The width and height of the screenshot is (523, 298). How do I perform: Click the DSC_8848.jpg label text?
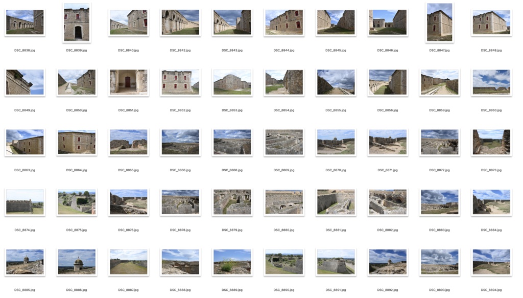(491, 51)
